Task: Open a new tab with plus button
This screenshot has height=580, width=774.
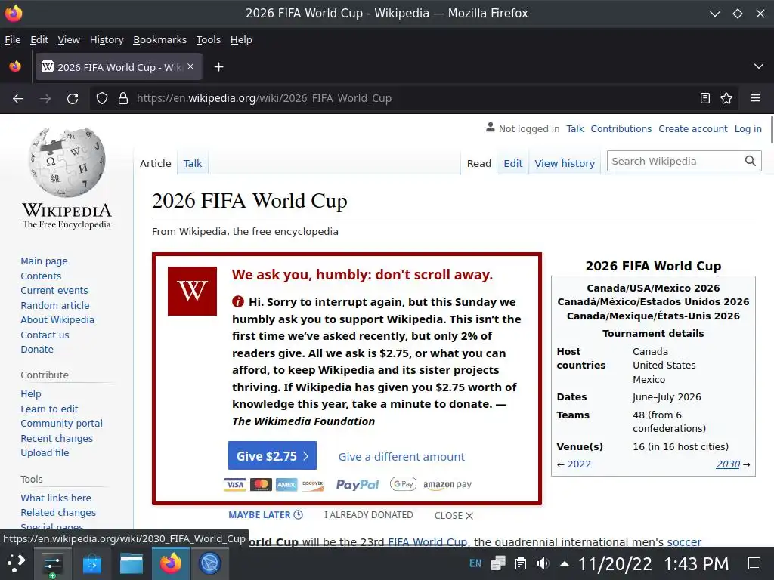Action: pyautogui.click(x=218, y=67)
